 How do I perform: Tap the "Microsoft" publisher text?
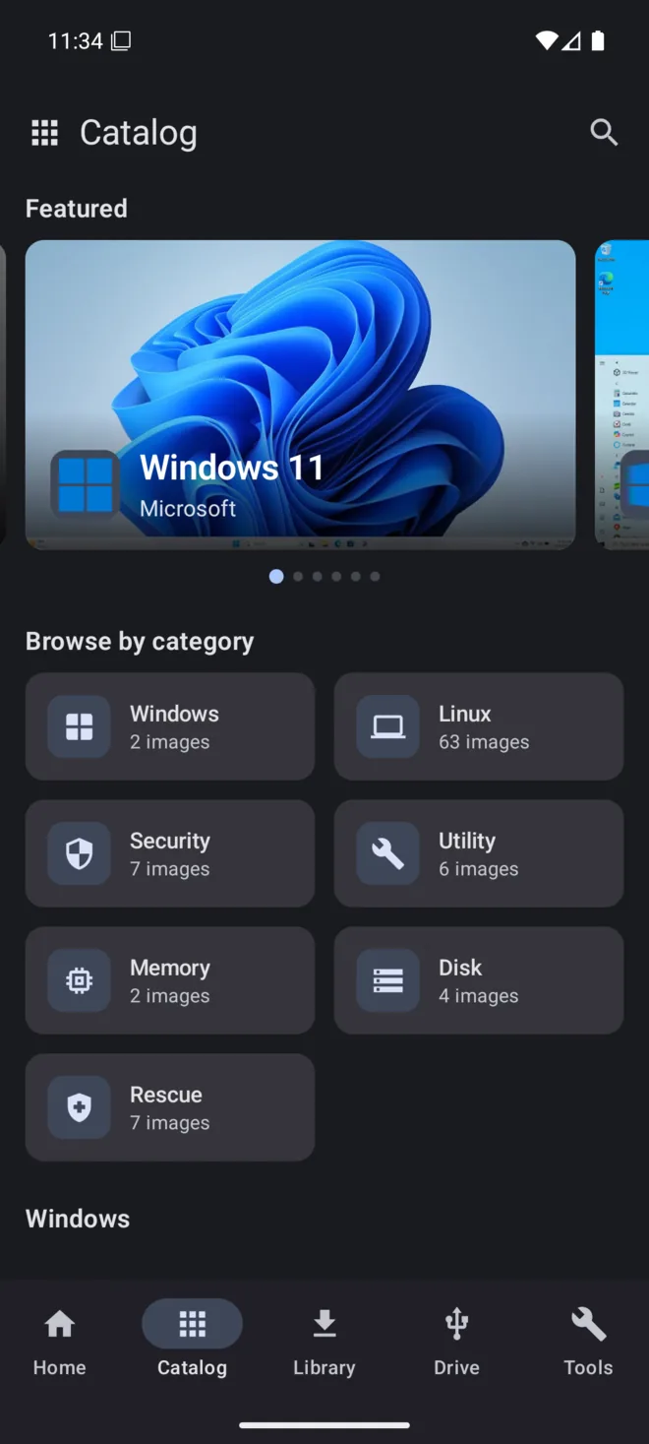[188, 509]
